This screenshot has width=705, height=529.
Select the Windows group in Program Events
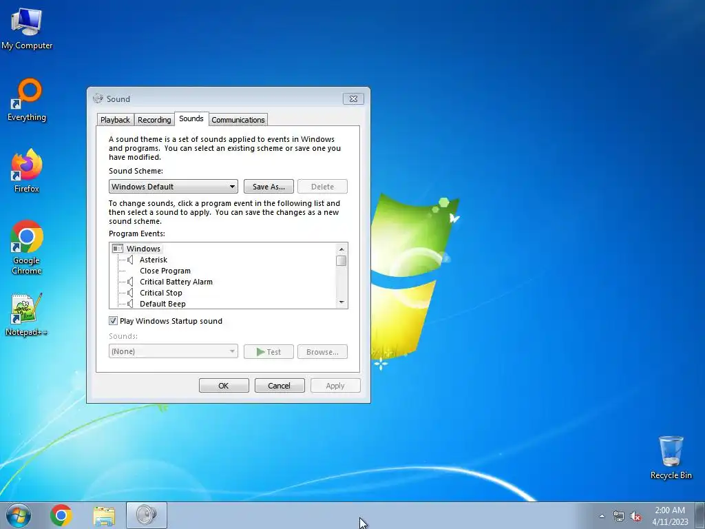point(143,248)
